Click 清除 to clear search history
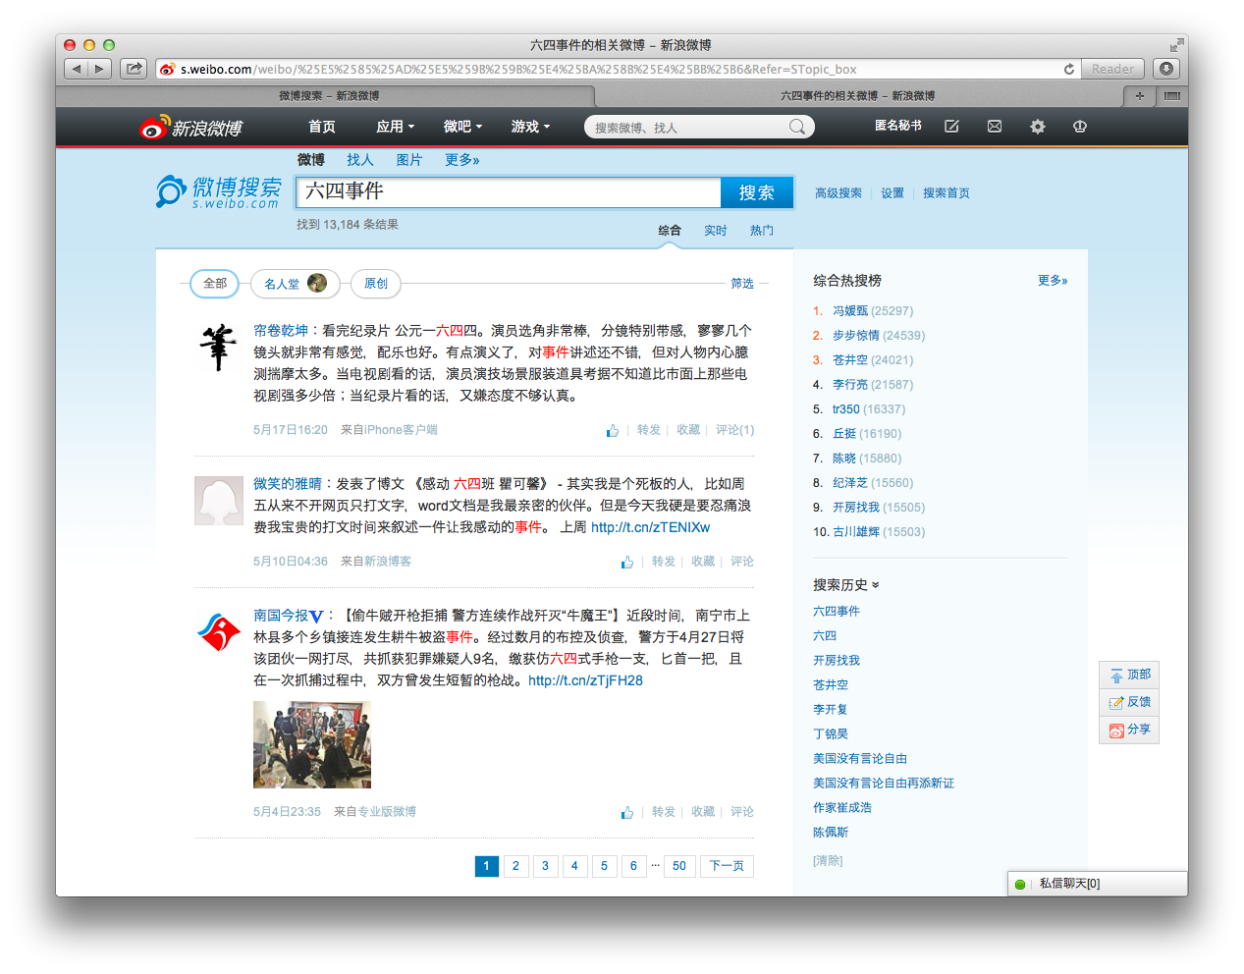 (828, 861)
